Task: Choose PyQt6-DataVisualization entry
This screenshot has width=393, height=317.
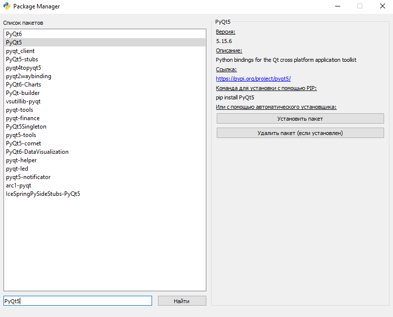Action: 105,152
